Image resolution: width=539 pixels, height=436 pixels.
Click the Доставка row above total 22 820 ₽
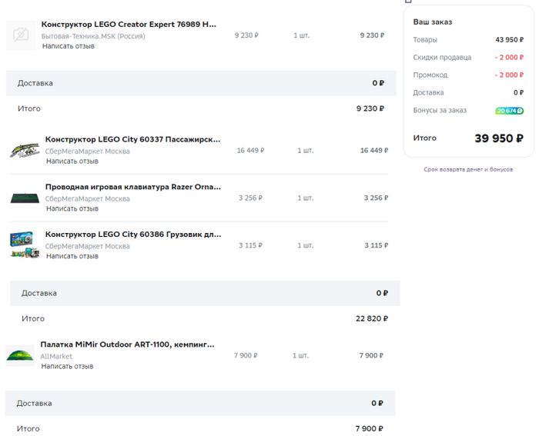(x=205, y=293)
